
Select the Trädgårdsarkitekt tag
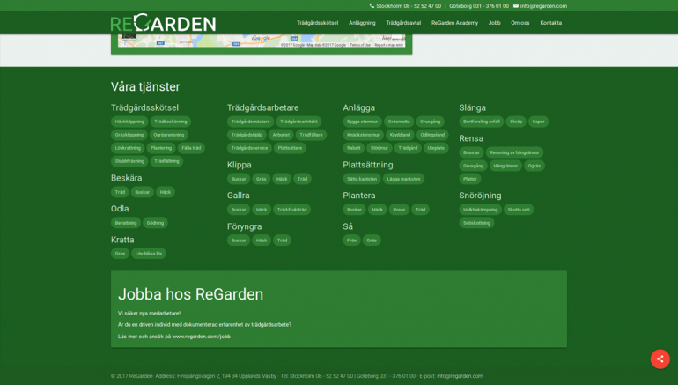(x=298, y=122)
